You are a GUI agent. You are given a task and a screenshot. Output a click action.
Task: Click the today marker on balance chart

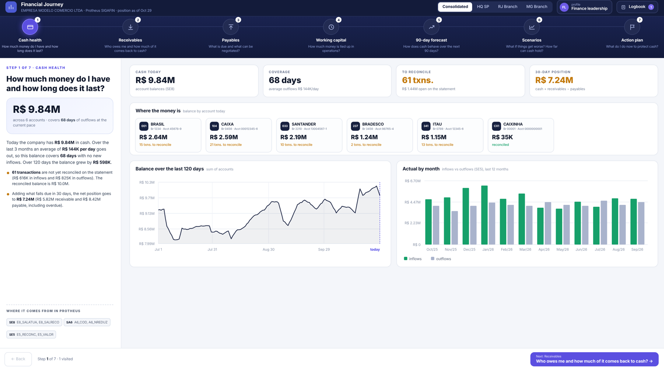coord(375,250)
